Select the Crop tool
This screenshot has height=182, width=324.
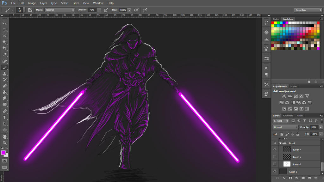tap(4, 48)
